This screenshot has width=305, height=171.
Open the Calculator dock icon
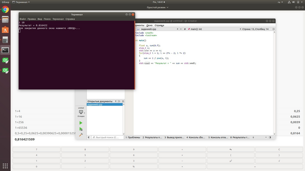tap(5, 40)
